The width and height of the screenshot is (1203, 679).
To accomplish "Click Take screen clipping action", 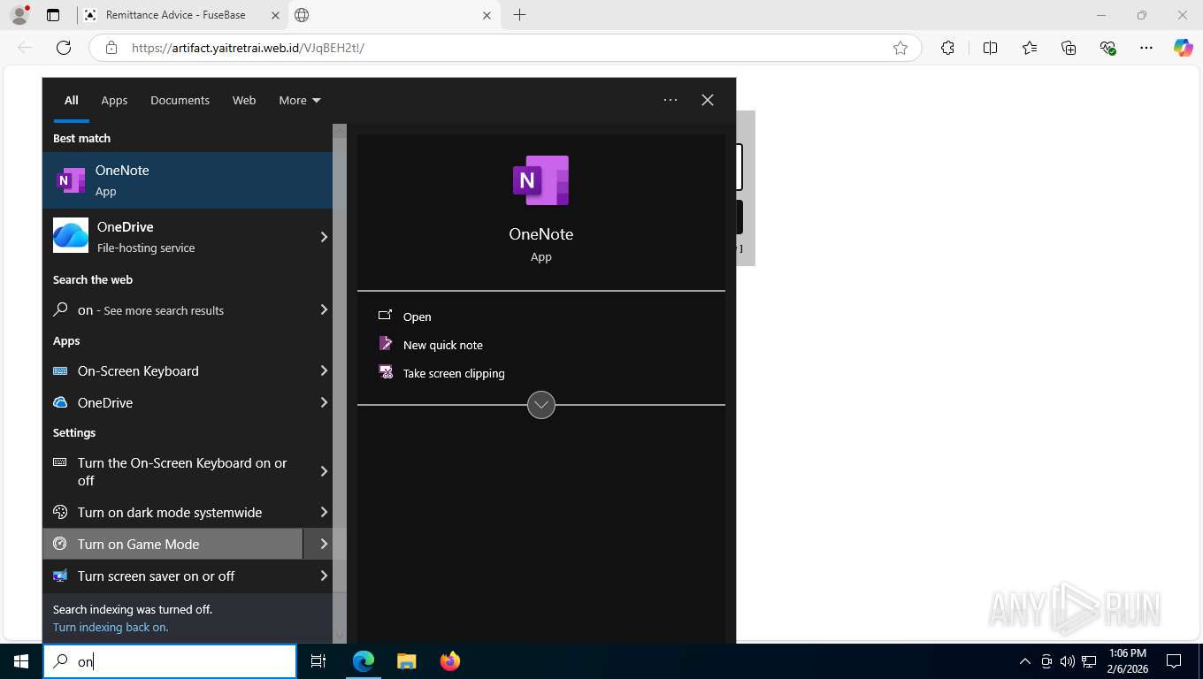I will coord(454,373).
